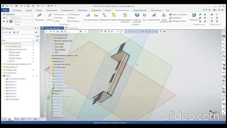227x128 pixels.
Task: Click the save icon in quick access toolbar
Action: click(x=28, y=6)
